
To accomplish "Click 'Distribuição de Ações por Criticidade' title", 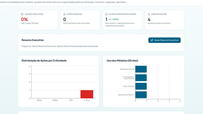I will (44, 60).
